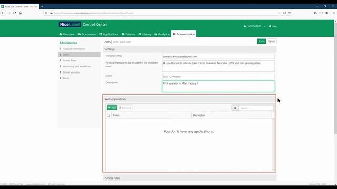Switch to the Applications tab
The width and height of the screenshot is (337, 189).
[109, 34]
